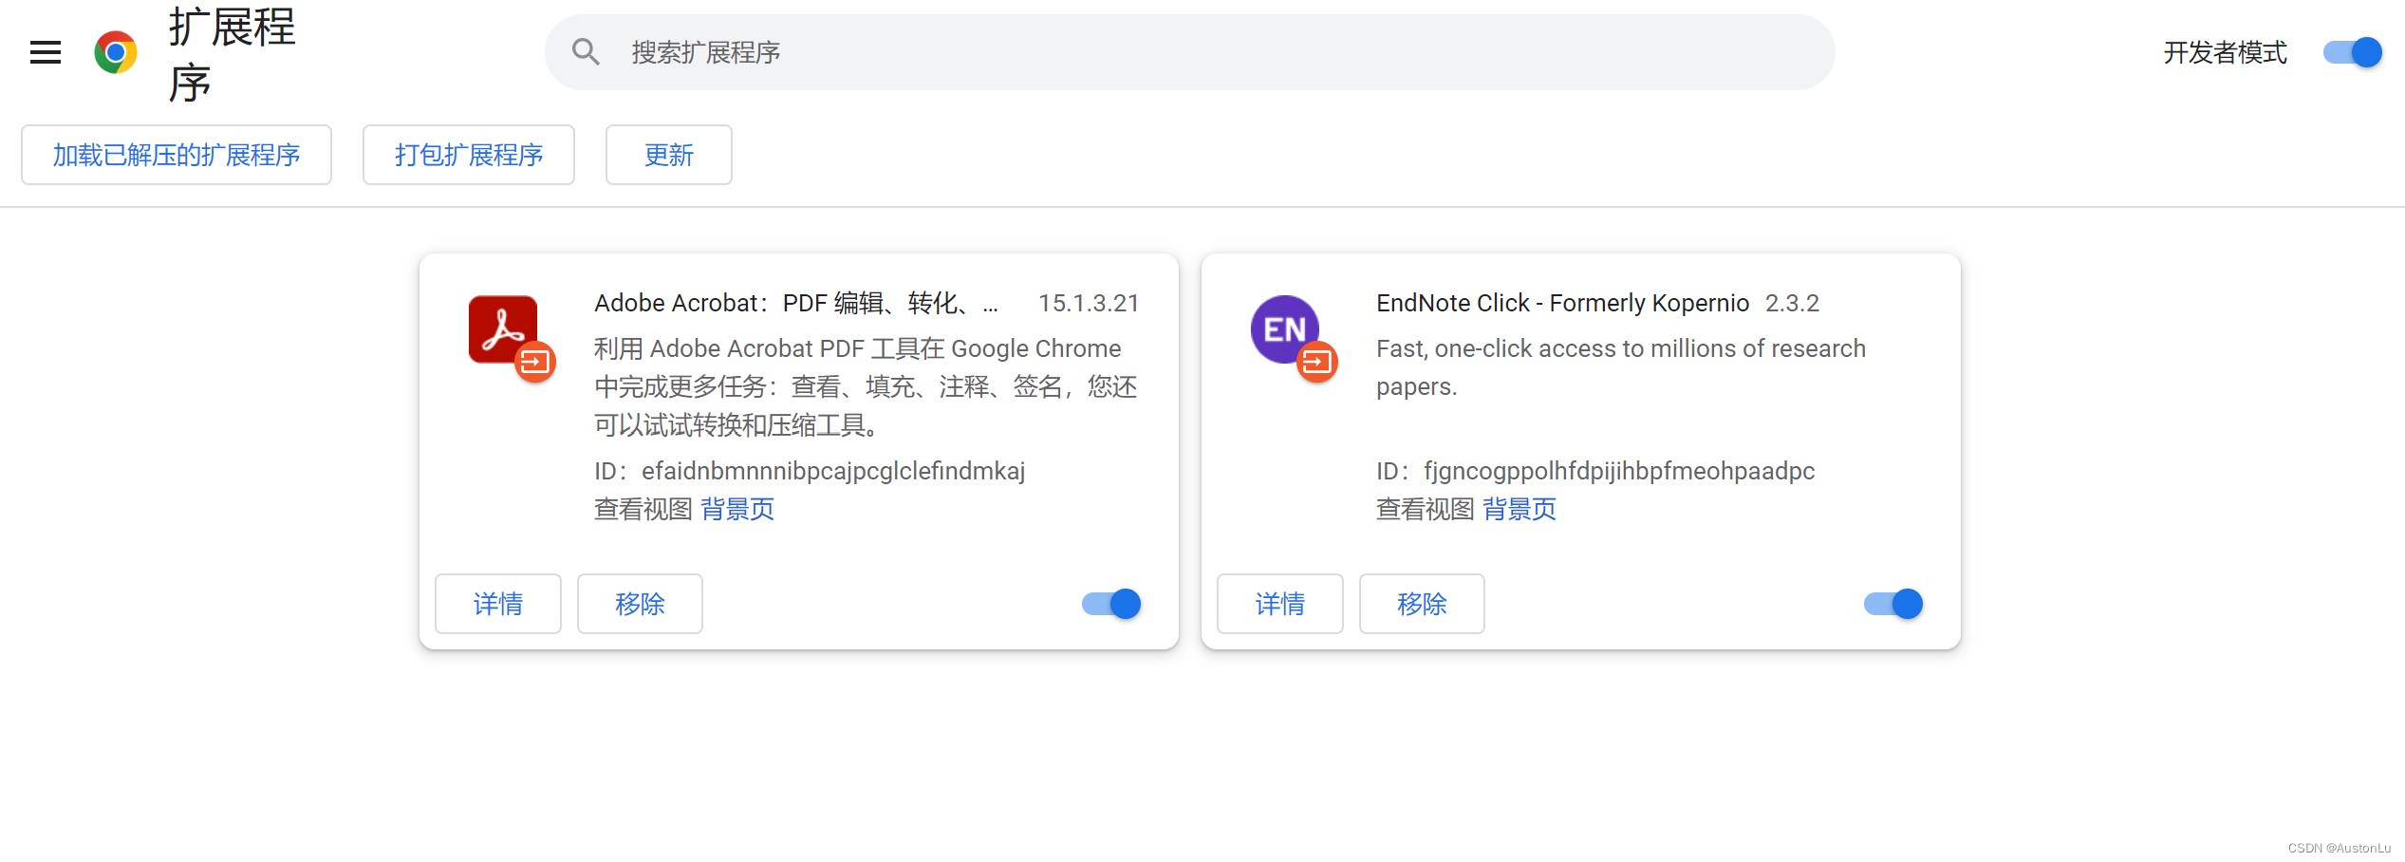
Task: Open the hamburger main menu
Action: click(46, 52)
